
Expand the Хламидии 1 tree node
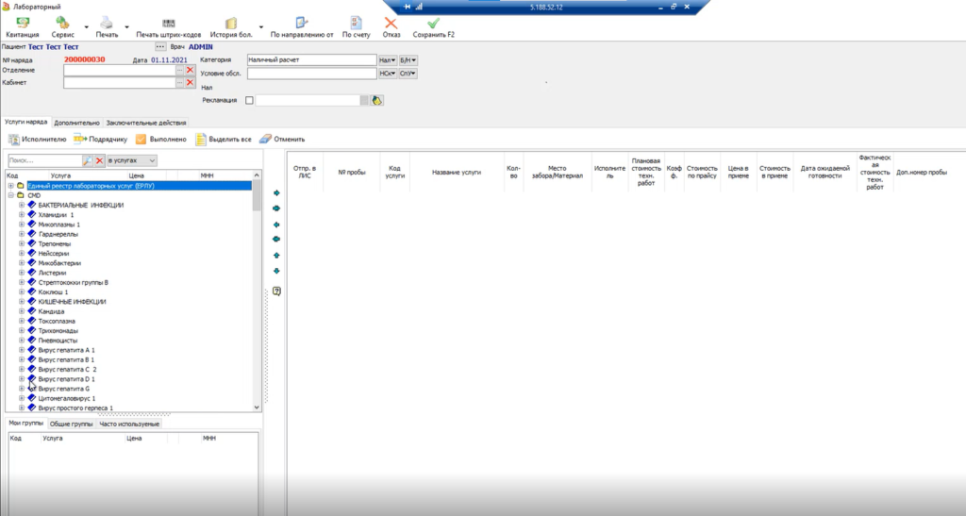pyautogui.click(x=22, y=215)
